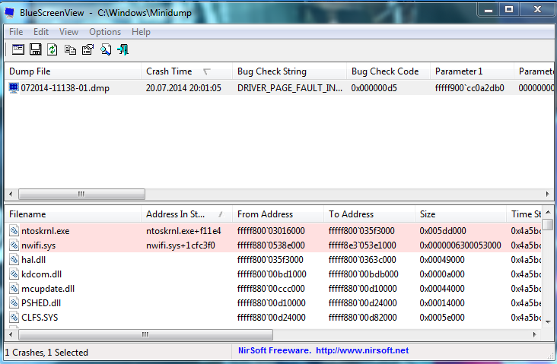
Task: Click the Save Selected Items floppy icon
Action: click(35, 49)
